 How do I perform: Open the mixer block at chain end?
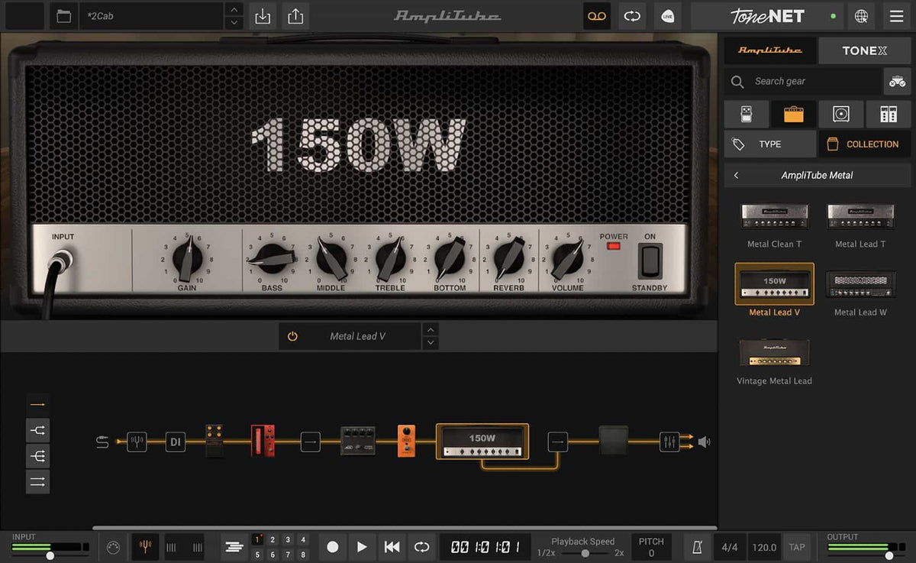(669, 442)
